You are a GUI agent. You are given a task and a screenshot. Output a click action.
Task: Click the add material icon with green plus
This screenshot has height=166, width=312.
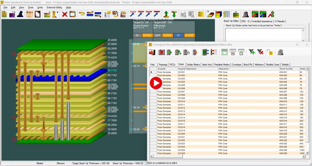click(x=178, y=52)
